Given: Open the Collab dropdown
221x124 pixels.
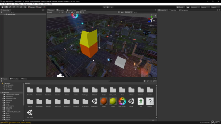Looking at the screenshot, I should 181,7.
